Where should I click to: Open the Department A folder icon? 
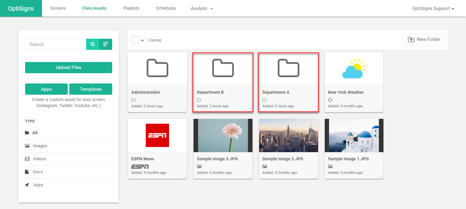(288, 68)
